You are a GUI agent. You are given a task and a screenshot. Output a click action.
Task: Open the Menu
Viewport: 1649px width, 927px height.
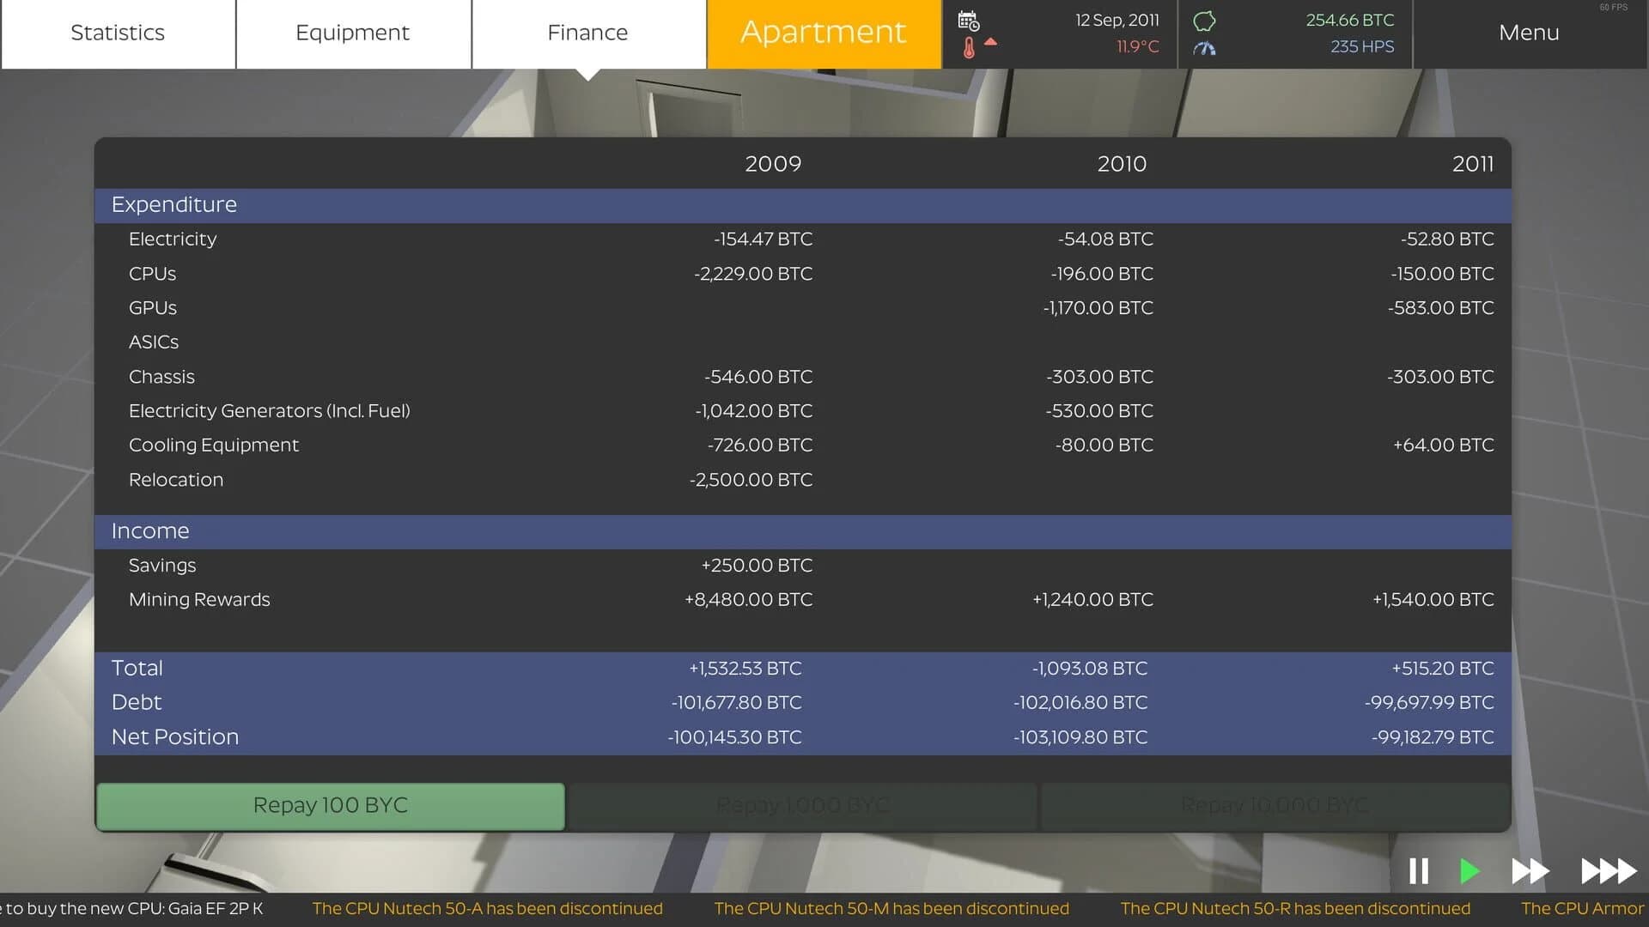(x=1529, y=33)
